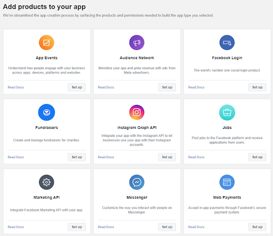Set up the App Events product
This screenshot has height=236, width=273.
(x=77, y=87)
